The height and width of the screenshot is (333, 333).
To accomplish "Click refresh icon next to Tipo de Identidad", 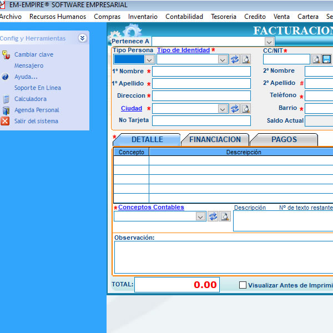I will (x=235, y=59).
